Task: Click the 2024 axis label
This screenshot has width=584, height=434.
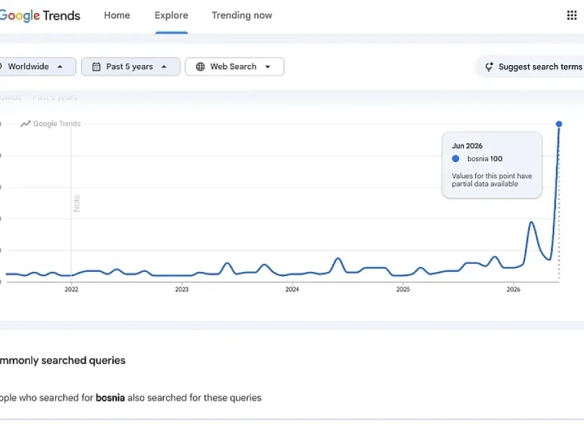Action: point(292,290)
